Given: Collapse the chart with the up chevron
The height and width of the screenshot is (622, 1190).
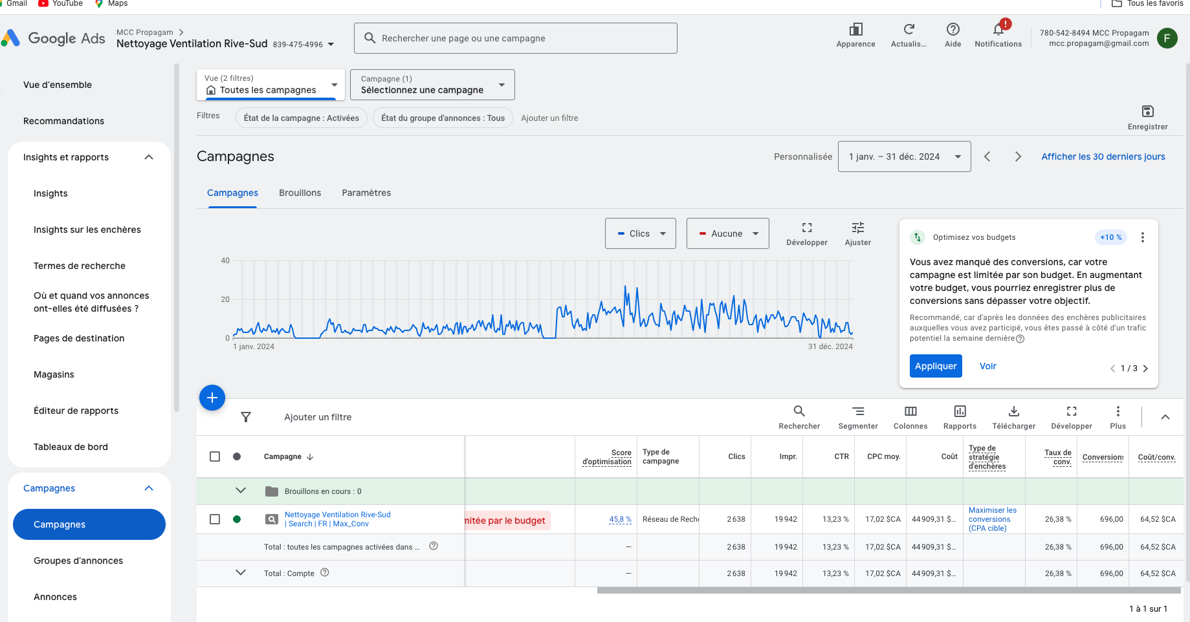Looking at the screenshot, I should pos(1165,417).
